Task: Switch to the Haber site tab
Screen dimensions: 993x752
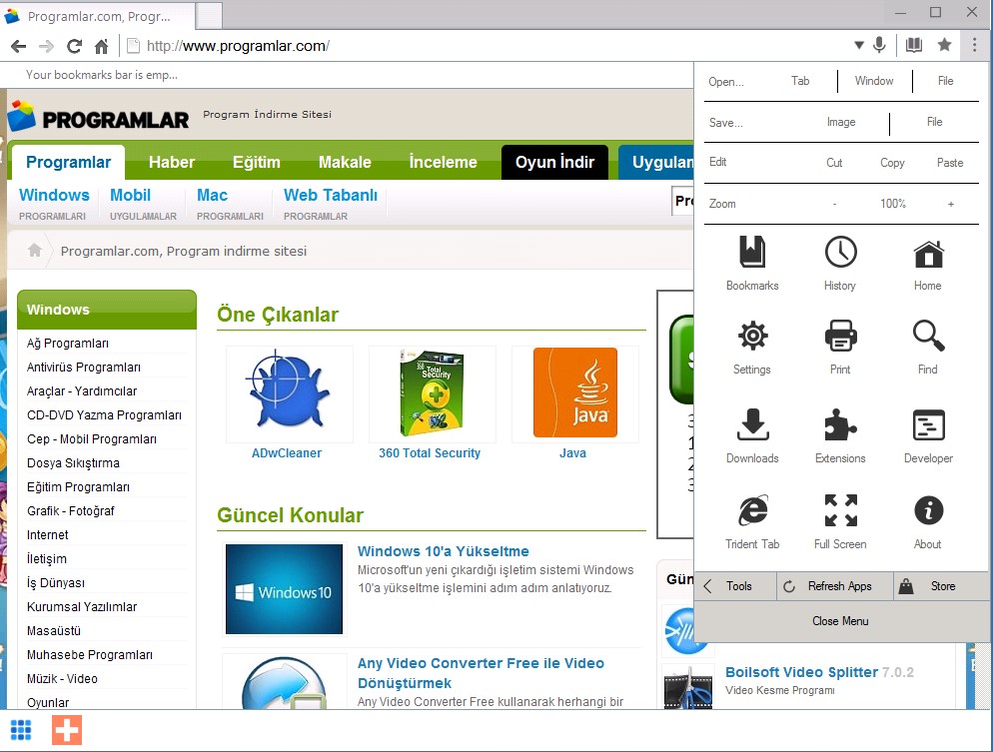Action: (172, 162)
